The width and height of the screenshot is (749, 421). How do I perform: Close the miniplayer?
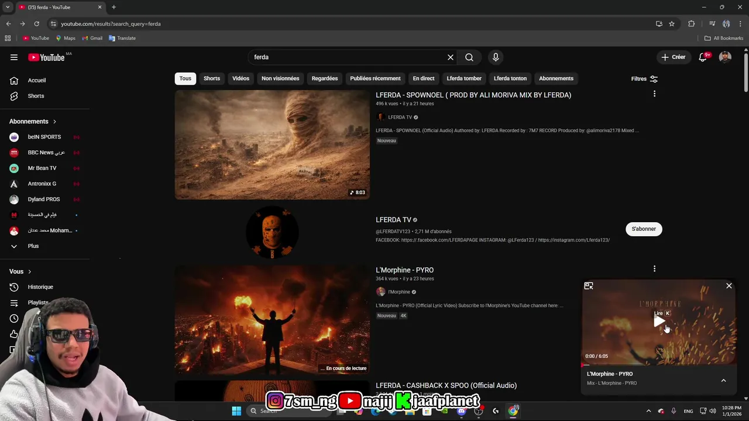(729, 286)
